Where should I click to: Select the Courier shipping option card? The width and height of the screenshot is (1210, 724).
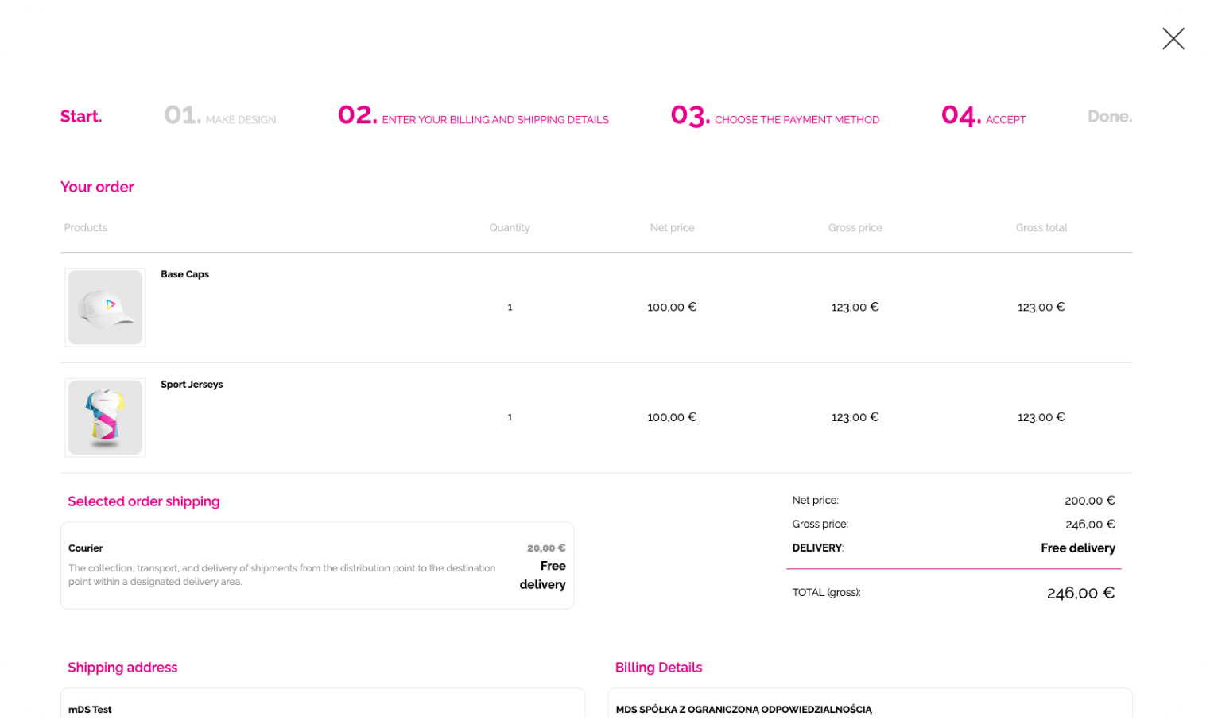(x=316, y=565)
